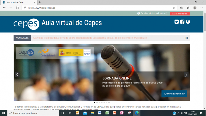Select the Aula virtual de Cepes tab
Viewport: 206px width, 116px height.
point(18,2)
